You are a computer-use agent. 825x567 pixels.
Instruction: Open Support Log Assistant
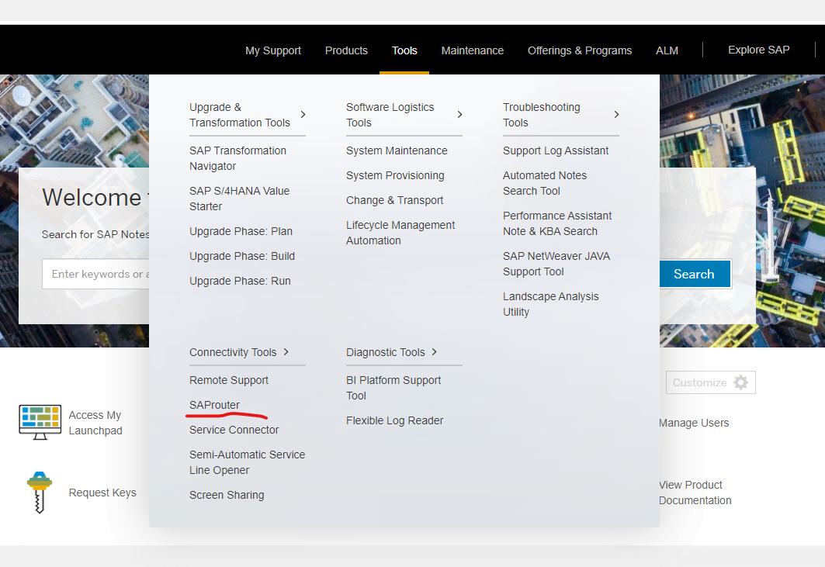(x=556, y=151)
